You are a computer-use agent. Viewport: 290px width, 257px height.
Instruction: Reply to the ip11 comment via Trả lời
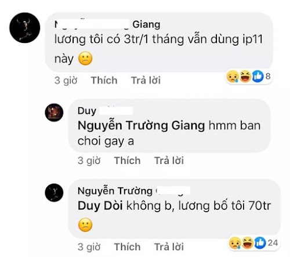click(x=146, y=80)
